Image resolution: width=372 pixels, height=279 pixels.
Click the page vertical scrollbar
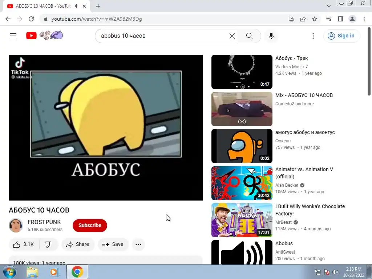369,62
